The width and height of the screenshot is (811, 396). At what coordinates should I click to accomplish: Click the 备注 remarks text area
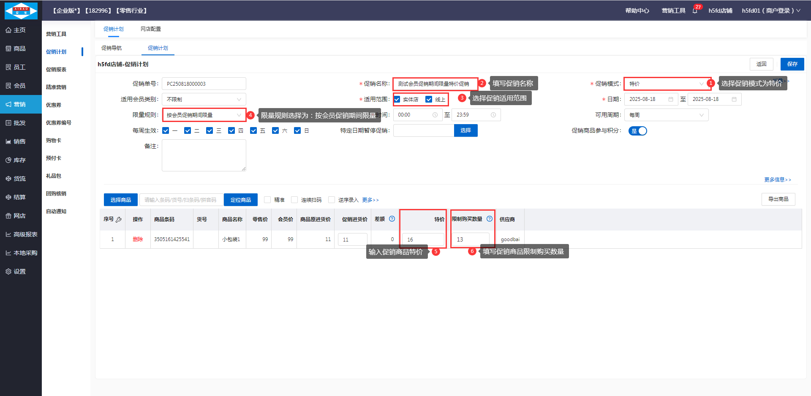204,155
